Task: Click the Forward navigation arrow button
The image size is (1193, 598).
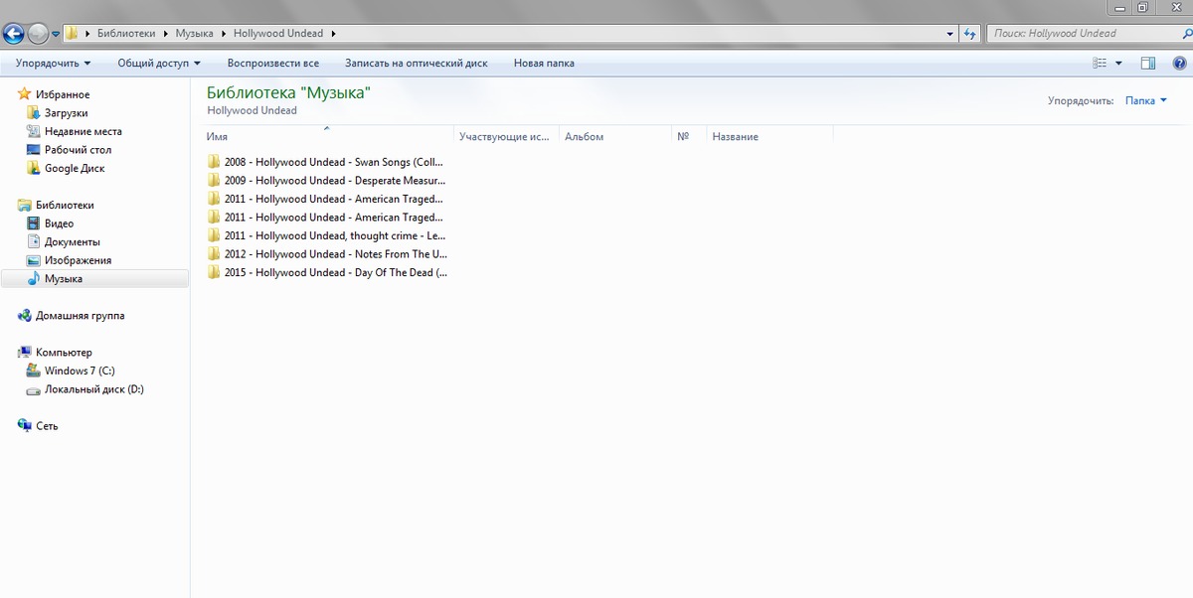Action: [x=38, y=34]
